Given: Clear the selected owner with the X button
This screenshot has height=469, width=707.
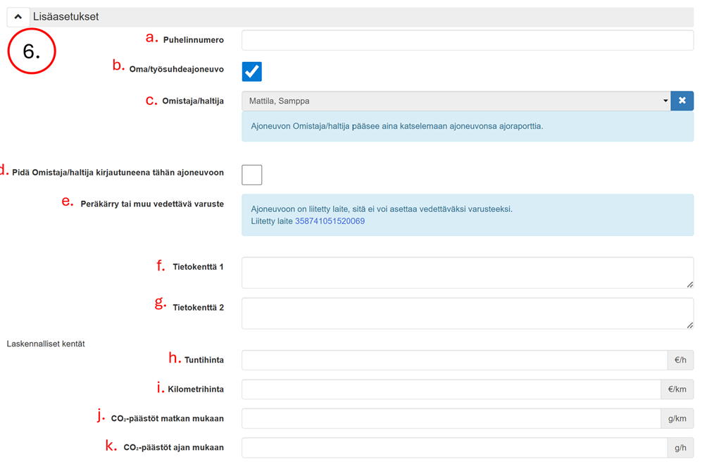Looking at the screenshot, I should (x=682, y=101).
